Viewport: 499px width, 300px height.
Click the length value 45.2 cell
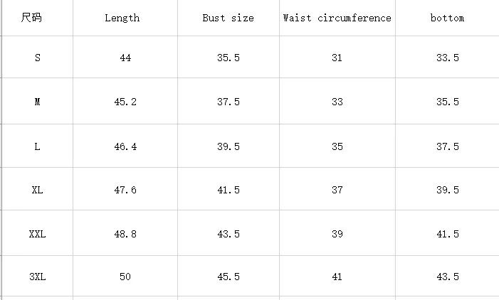tap(125, 102)
